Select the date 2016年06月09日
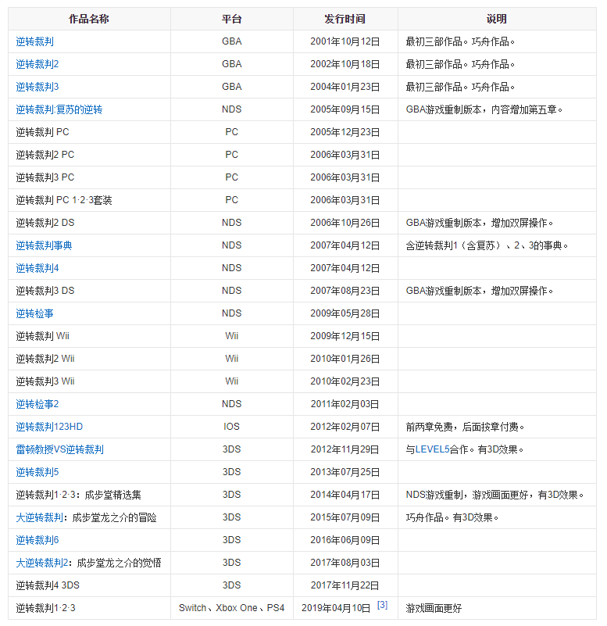The width and height of the screenshot is (607, 626). 345,540
